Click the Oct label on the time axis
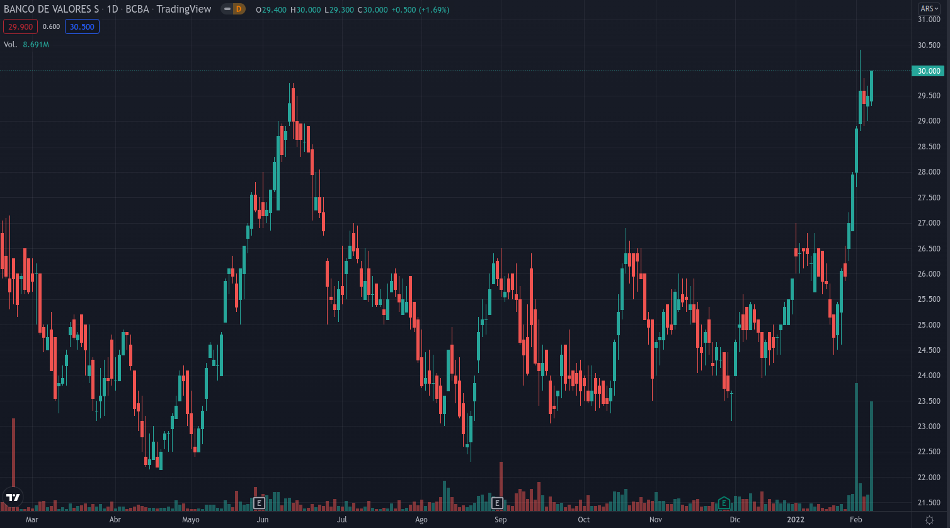Viewport: 950px width, 528px height. 584,520
